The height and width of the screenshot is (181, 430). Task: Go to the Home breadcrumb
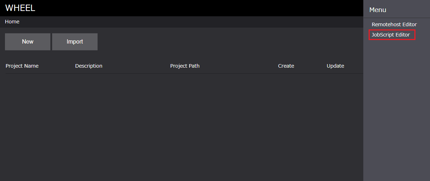tap(12, 22)
